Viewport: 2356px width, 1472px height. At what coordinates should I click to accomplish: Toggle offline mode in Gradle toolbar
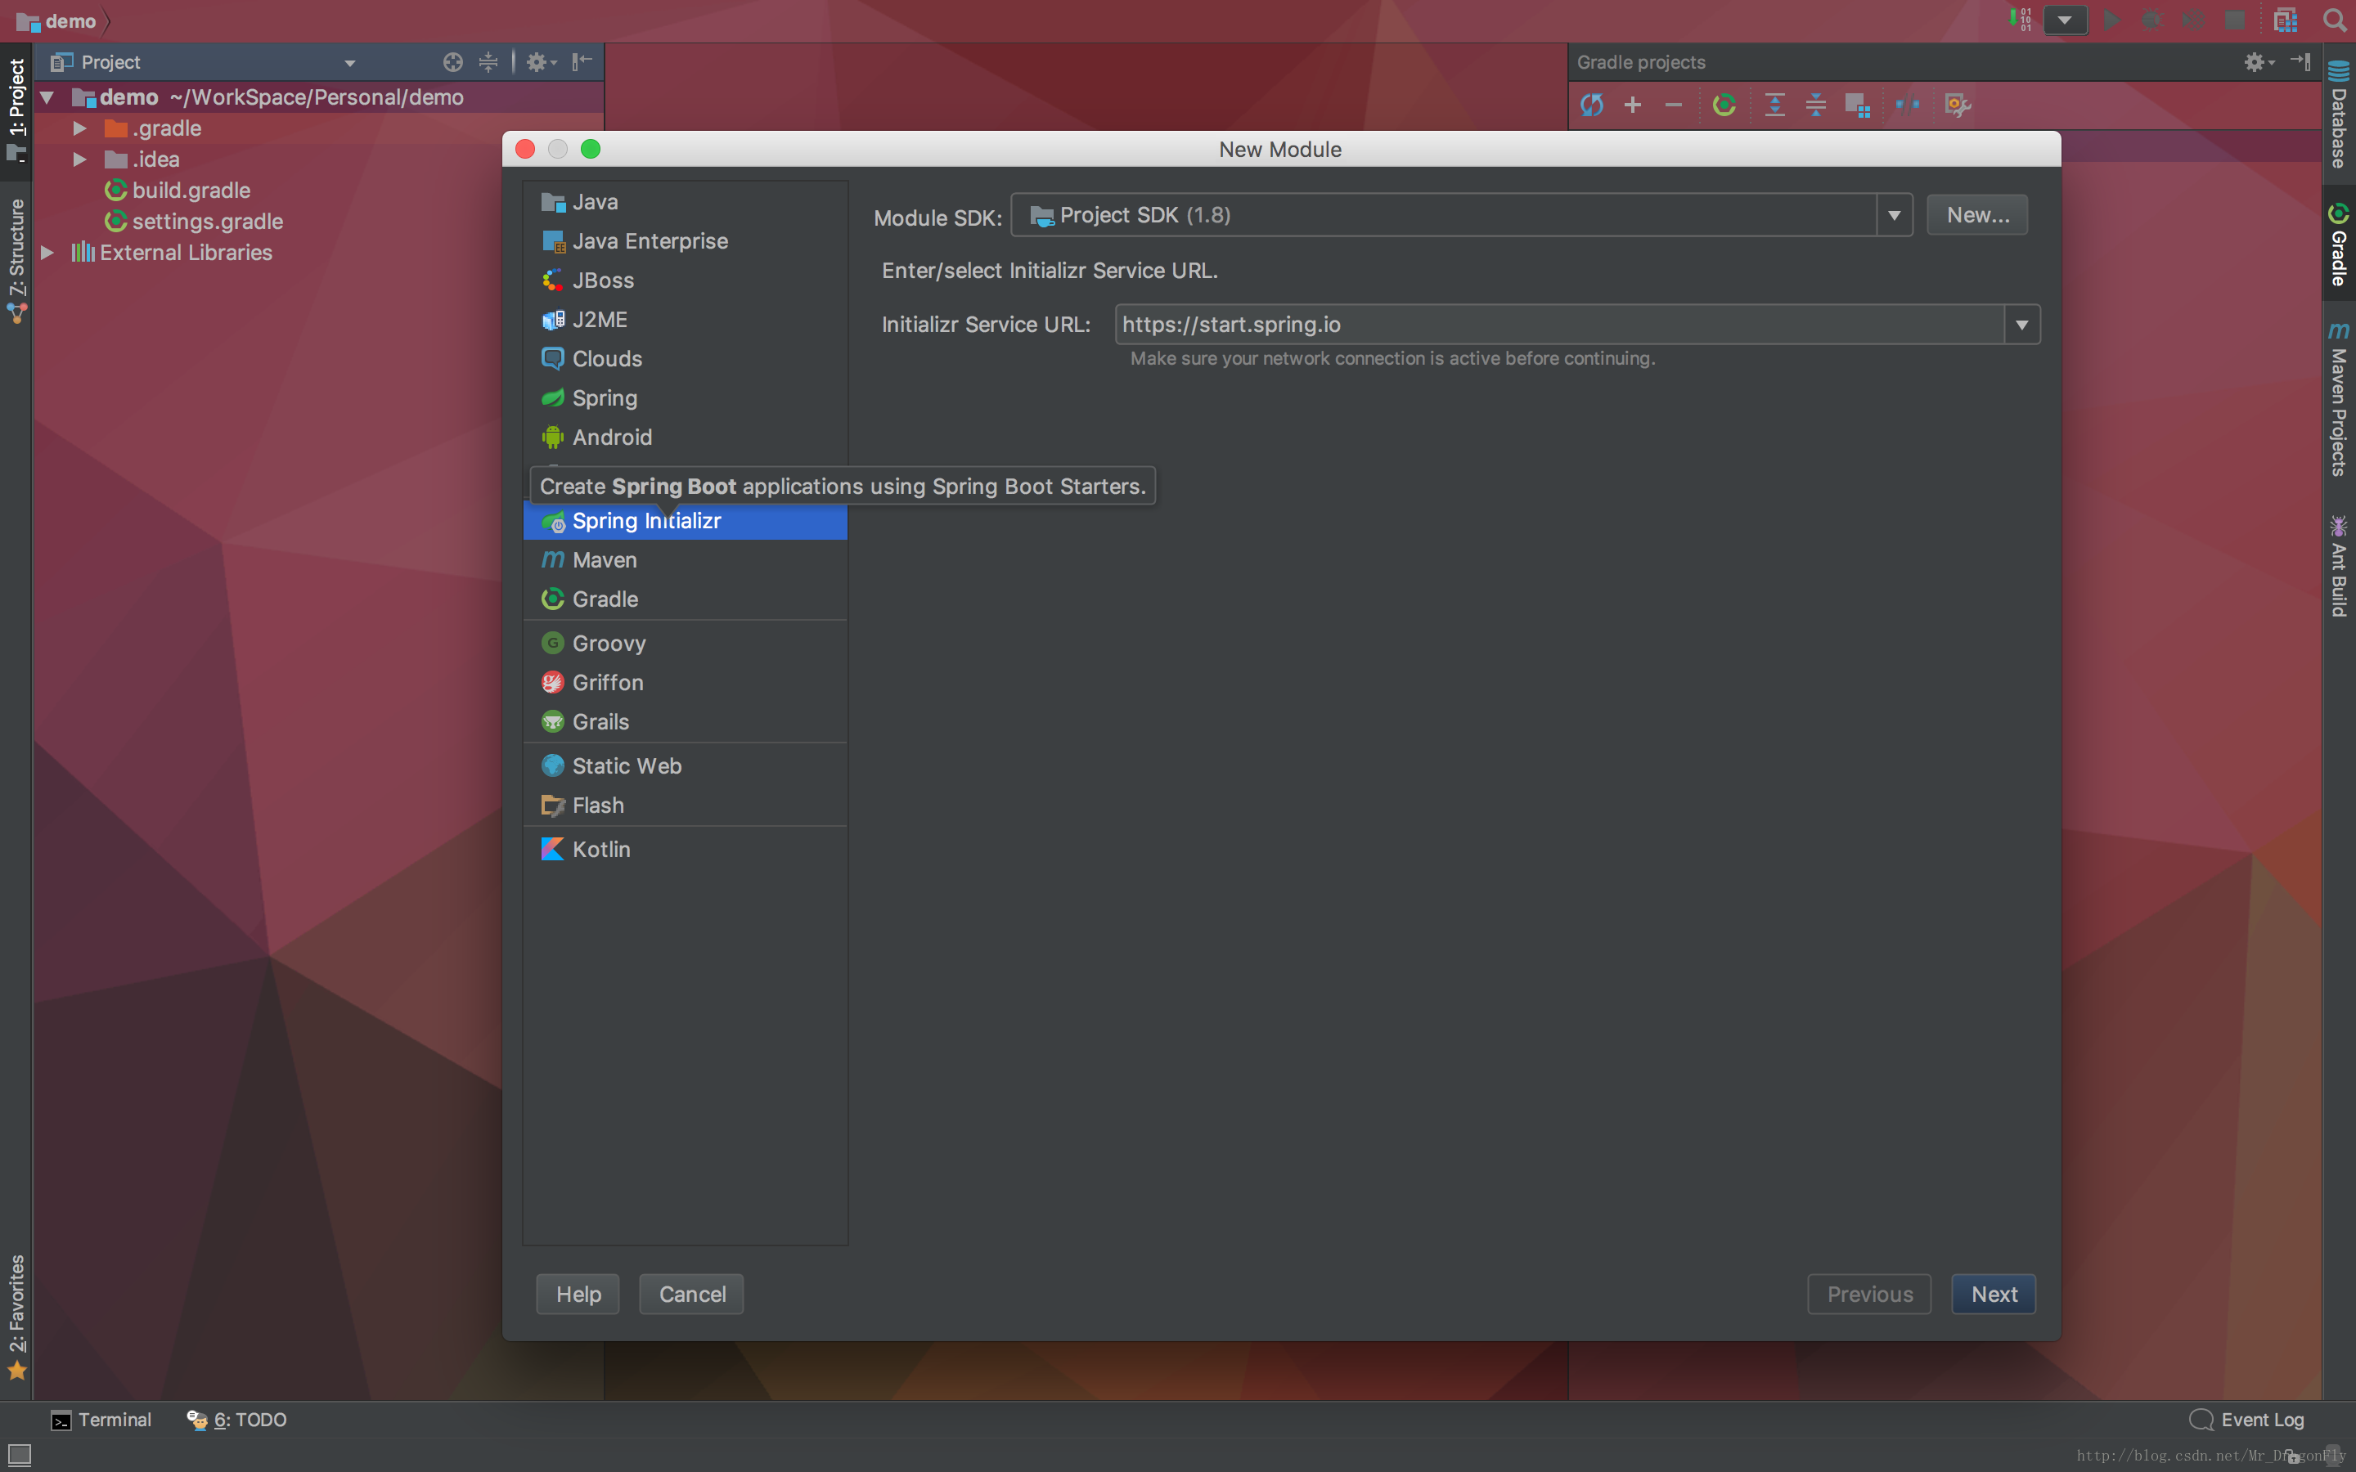[x=1907, y=105]
